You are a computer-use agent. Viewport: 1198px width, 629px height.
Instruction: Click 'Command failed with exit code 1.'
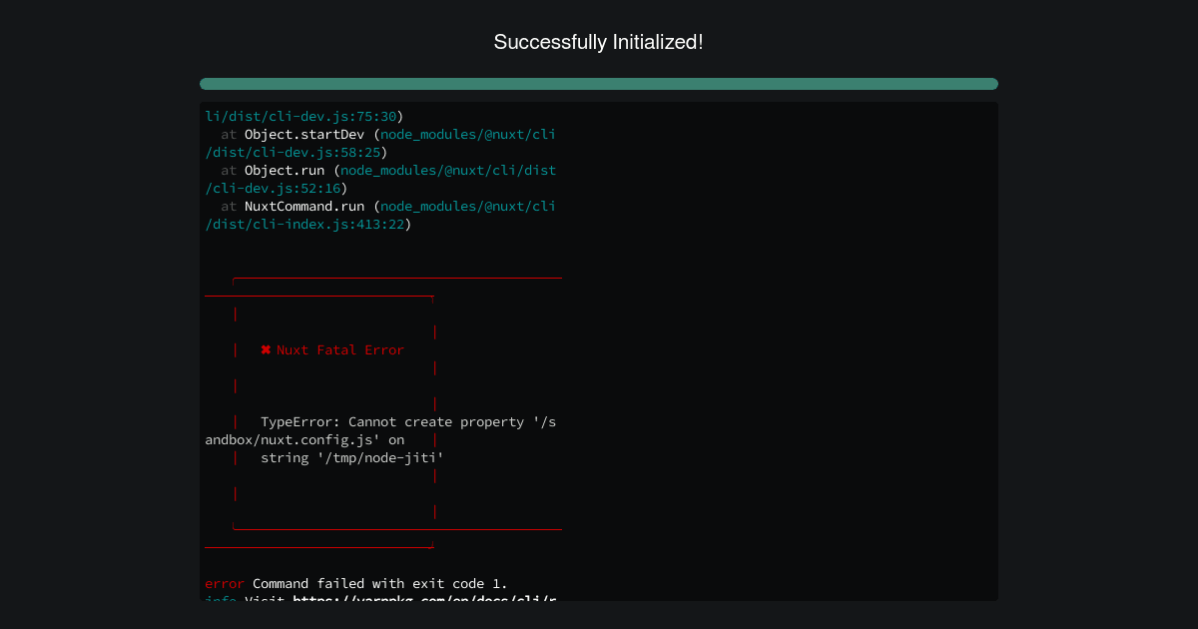380,584
